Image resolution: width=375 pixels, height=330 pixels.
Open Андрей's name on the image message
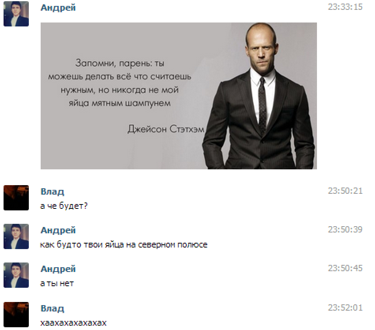(58, 7)
